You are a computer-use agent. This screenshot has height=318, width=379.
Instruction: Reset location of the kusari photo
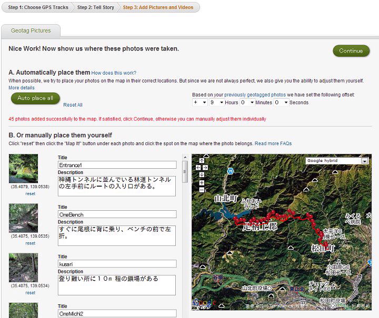[30, 293]
